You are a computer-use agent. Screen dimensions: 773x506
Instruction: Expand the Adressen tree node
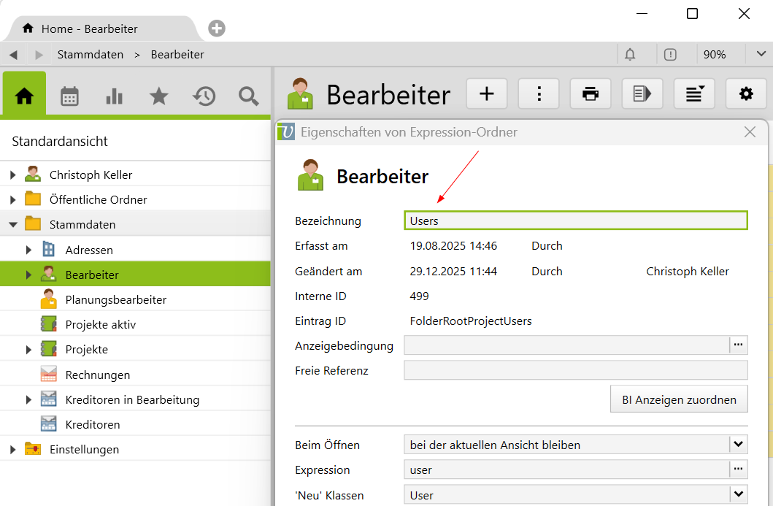29,250
